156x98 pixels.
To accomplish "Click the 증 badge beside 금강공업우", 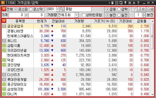I will click(x=4, y=26).
